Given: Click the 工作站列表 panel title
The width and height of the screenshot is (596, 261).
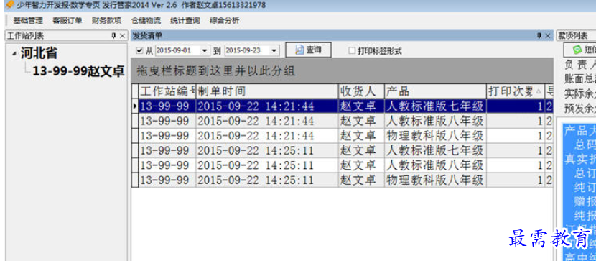Looking at the screenshot, I should [x=25, y=35].
